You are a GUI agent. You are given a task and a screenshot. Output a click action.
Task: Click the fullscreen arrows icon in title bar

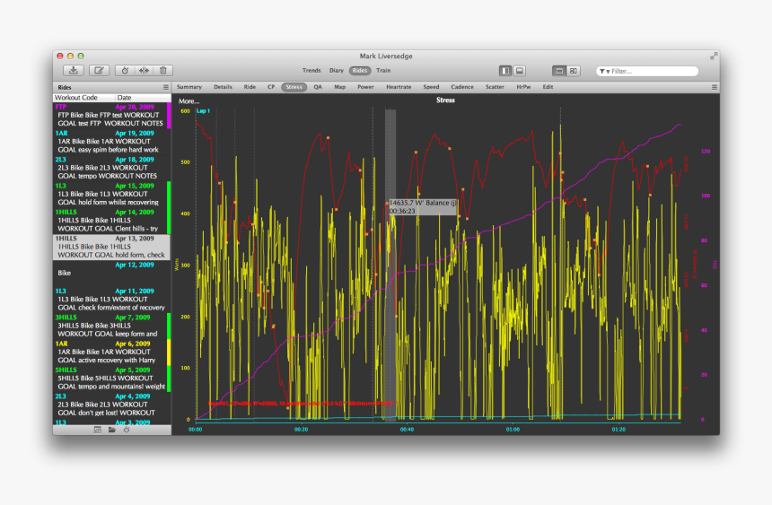713,57
